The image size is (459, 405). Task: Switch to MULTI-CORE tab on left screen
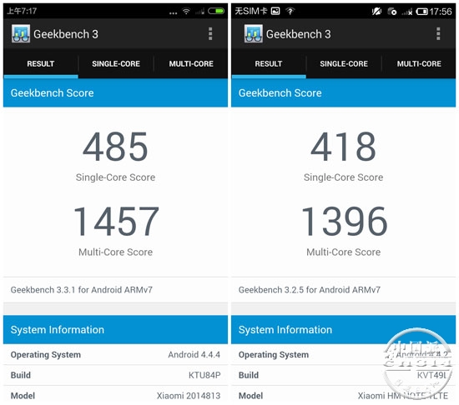[191, 63]
